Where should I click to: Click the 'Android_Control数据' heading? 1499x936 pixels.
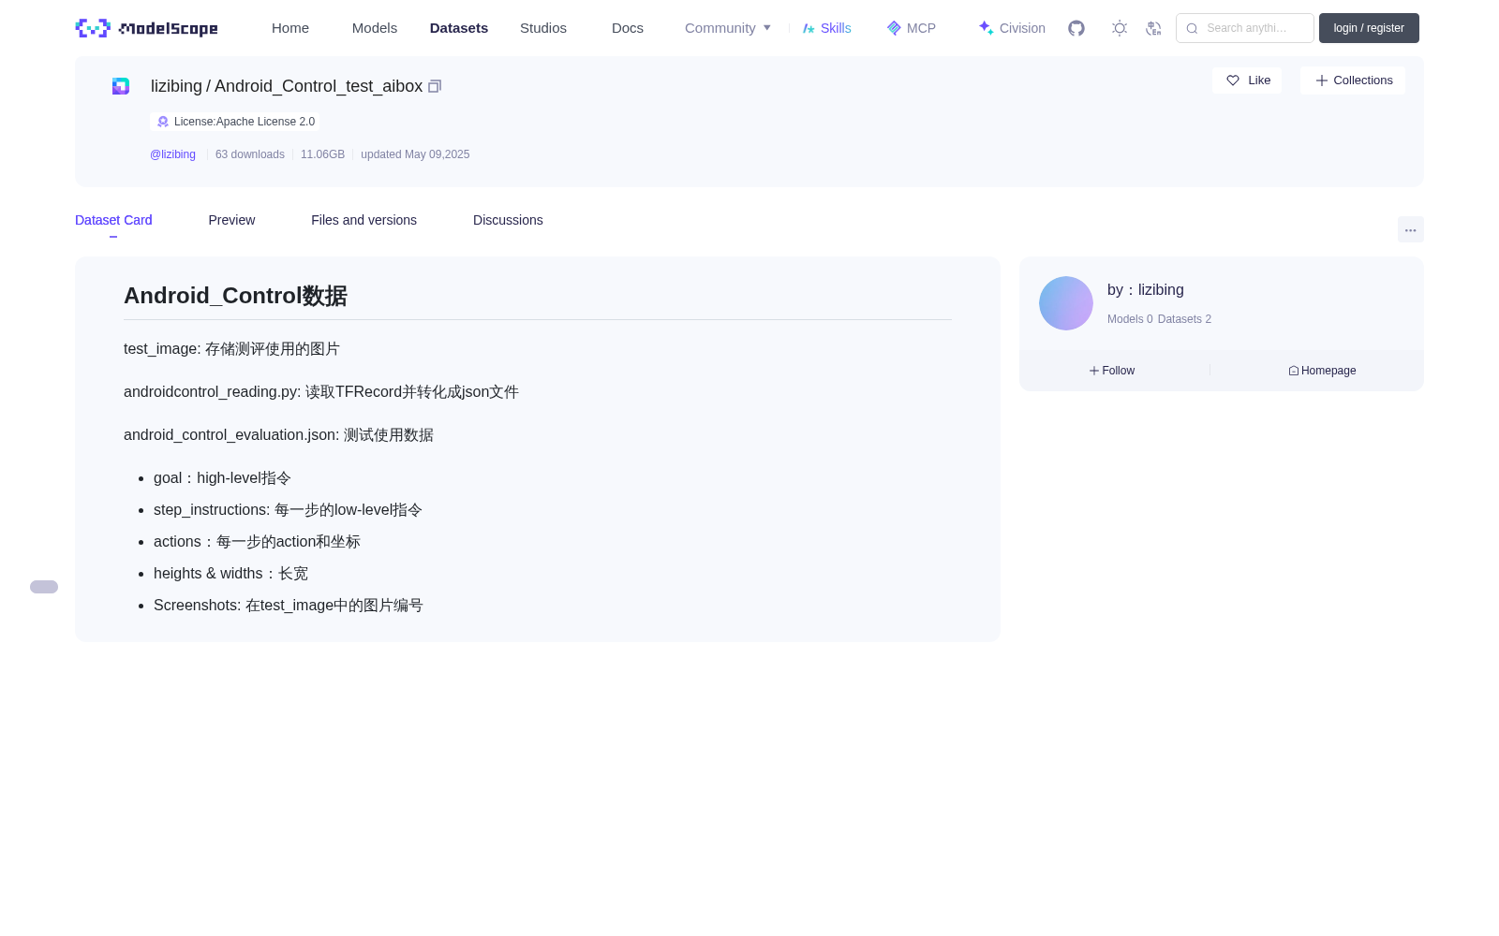coord(235,296)
